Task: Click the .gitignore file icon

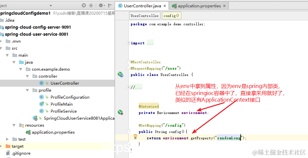Action: coord(8,153)
